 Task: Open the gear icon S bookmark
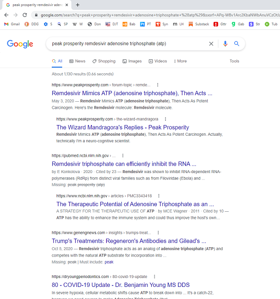click(x=48, y=24)
